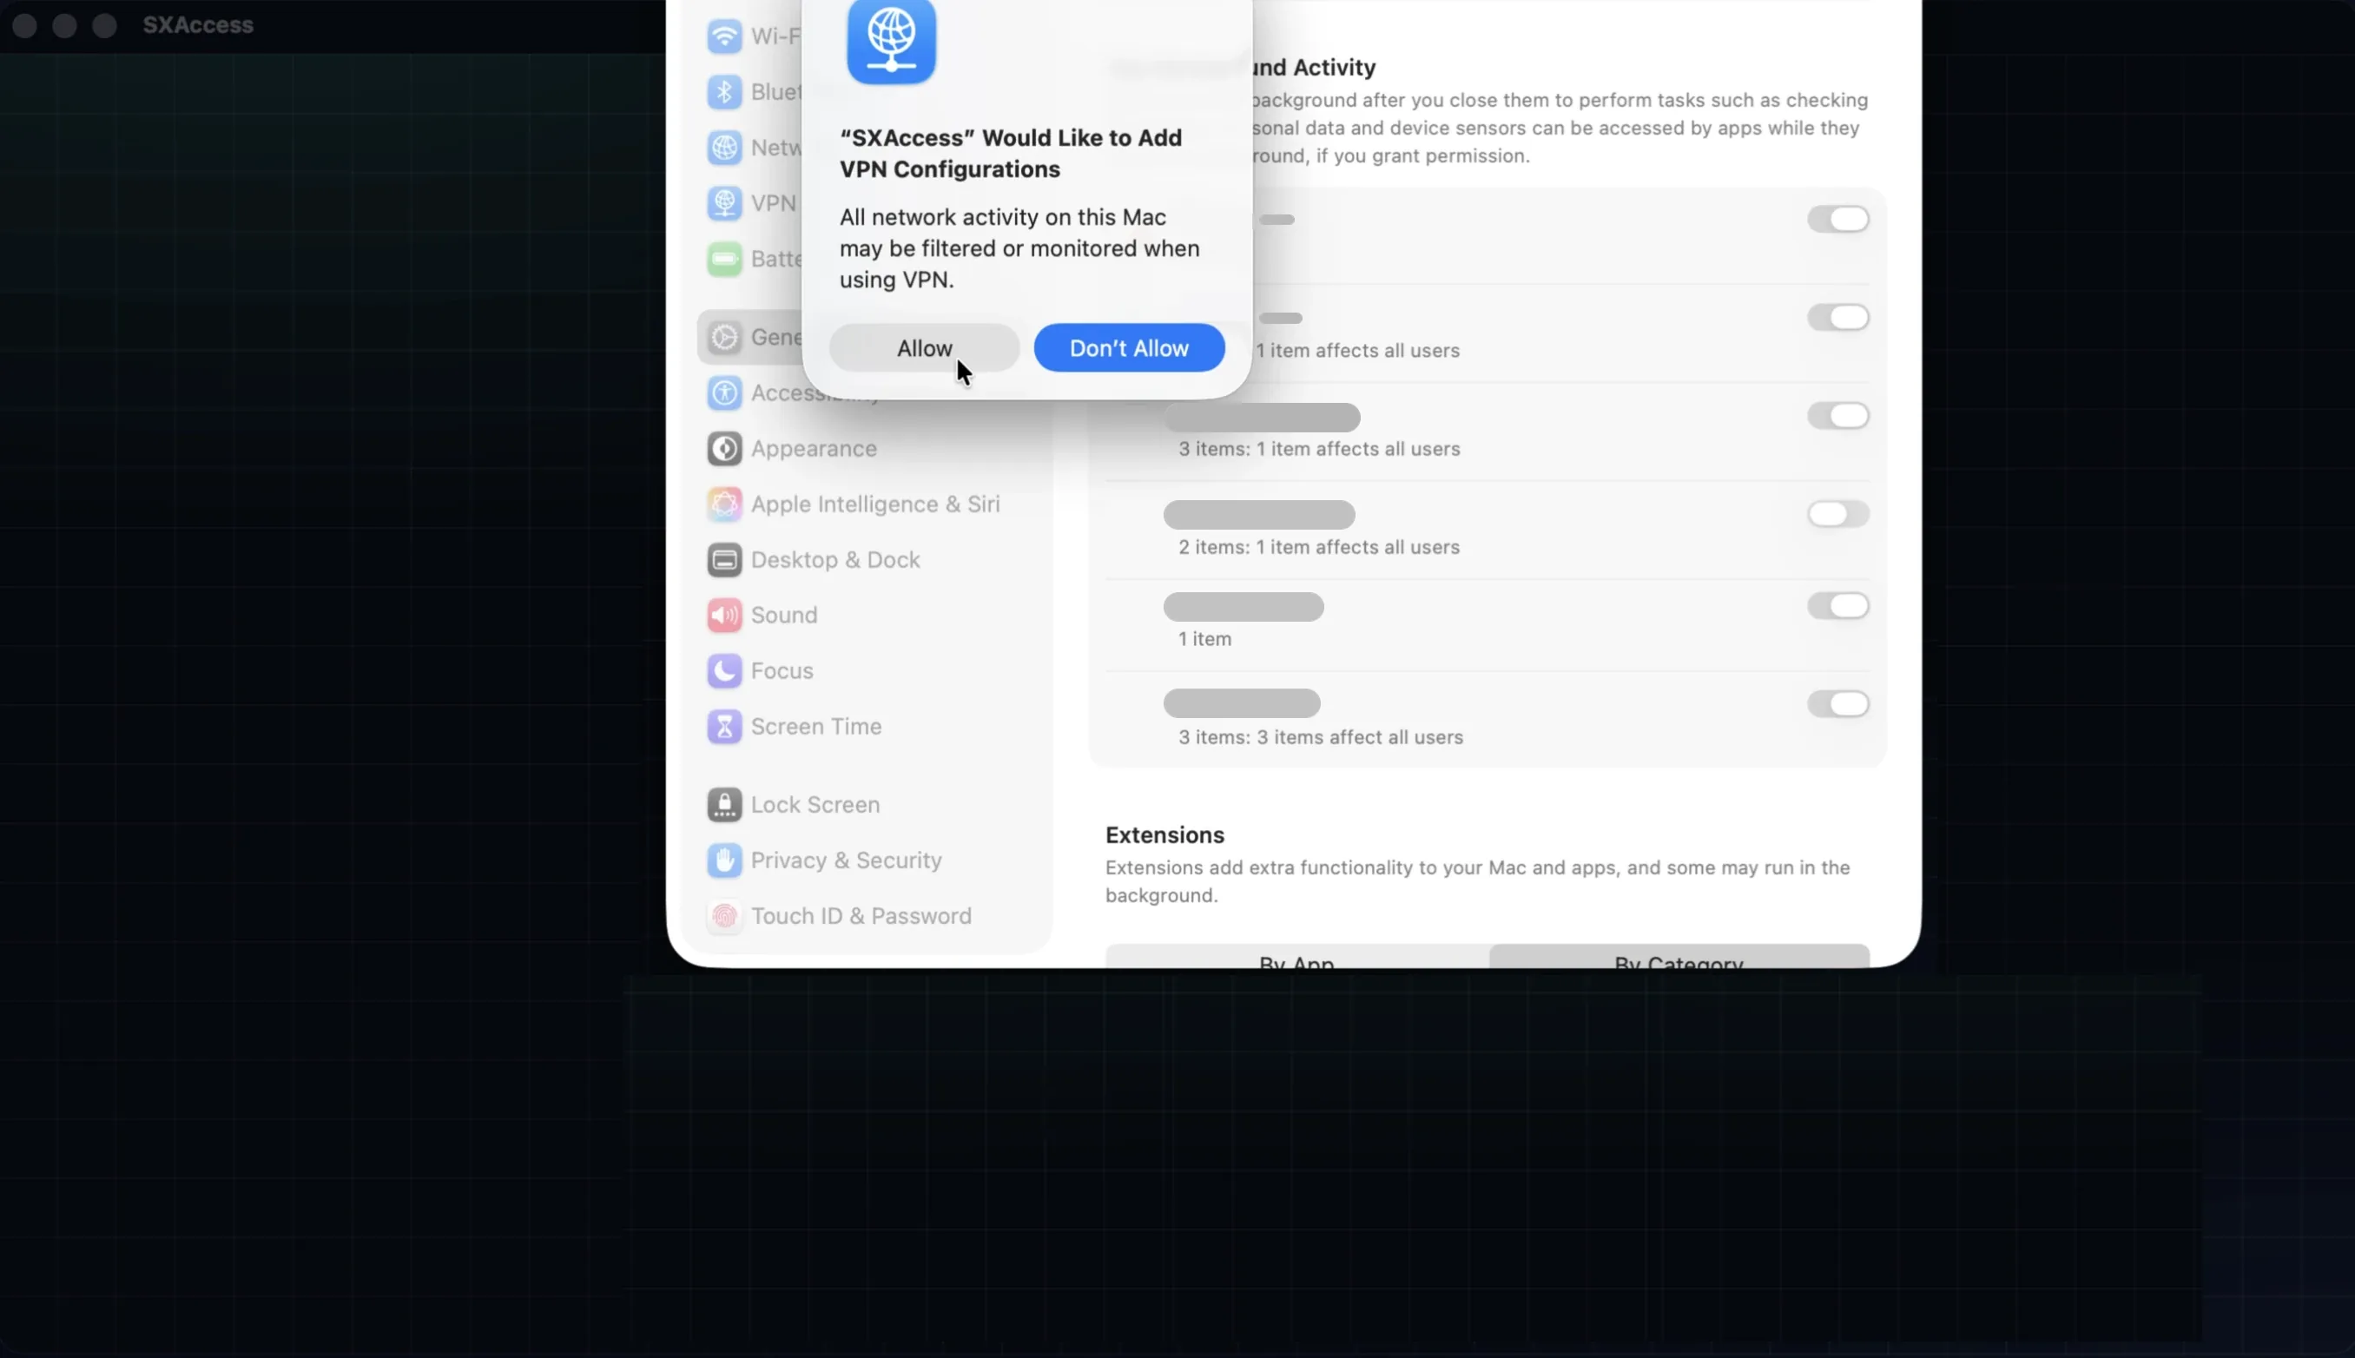Toggle switch for '3 items: 1 item affects all users'
The width and height of the screenshot is (2355, 1358).
(x=1838, y=415)
